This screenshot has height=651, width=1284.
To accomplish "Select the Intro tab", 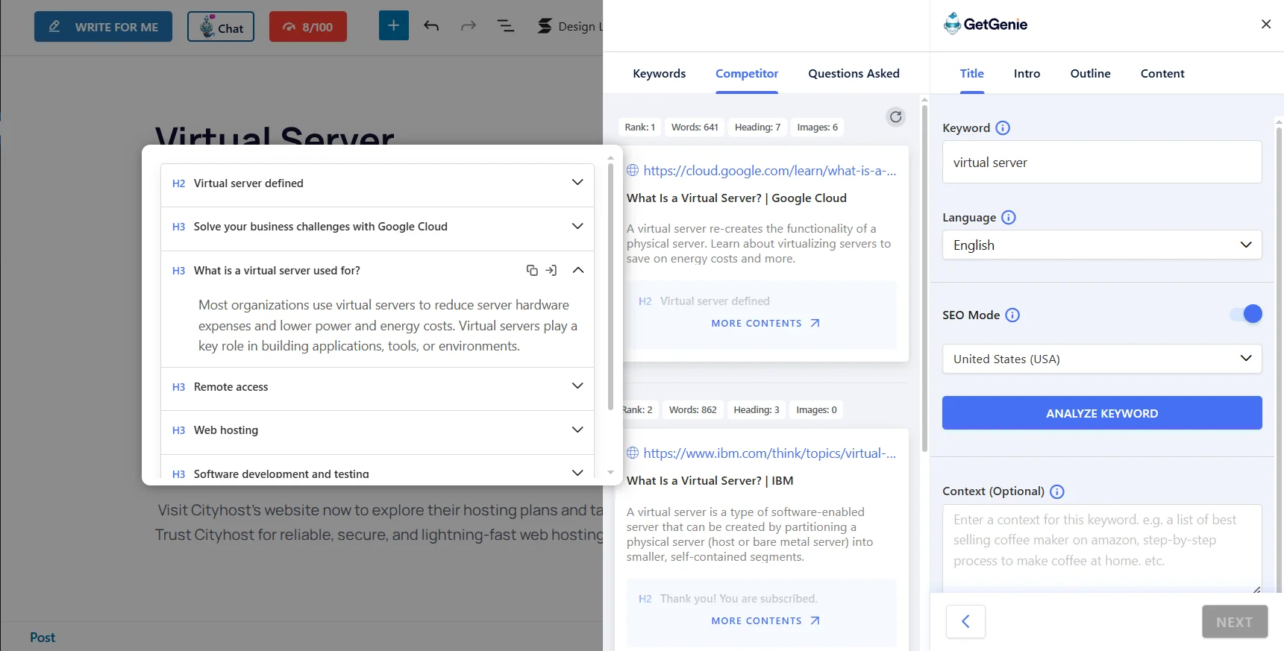I will (1027, 73).
